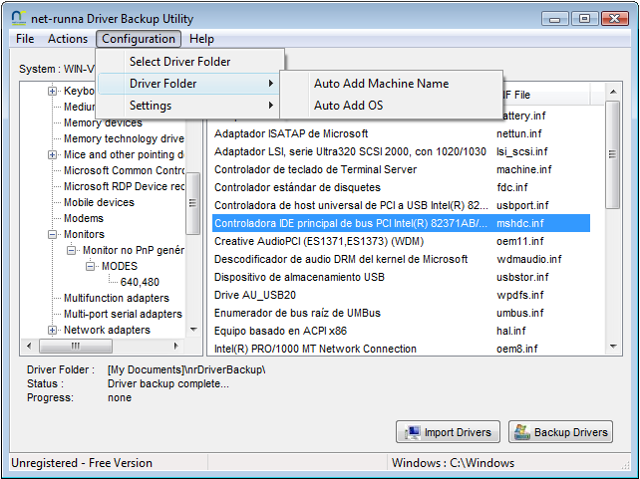This screenshot has height=479, width=640.
Task: Select Controladora IDE principal de bus PCI row
Action: (x=401, y=223)
